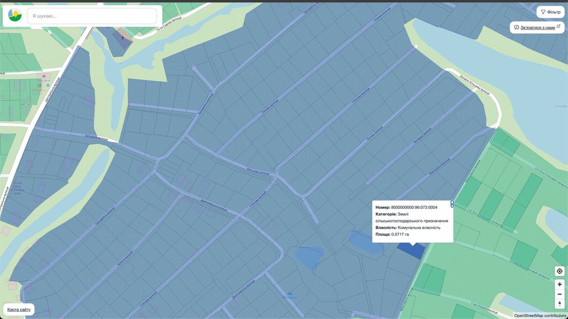Center map on my location
Image resolution: width=568 pixels, height=319 pixels.
pyautogui.click(x=559, y=271)
